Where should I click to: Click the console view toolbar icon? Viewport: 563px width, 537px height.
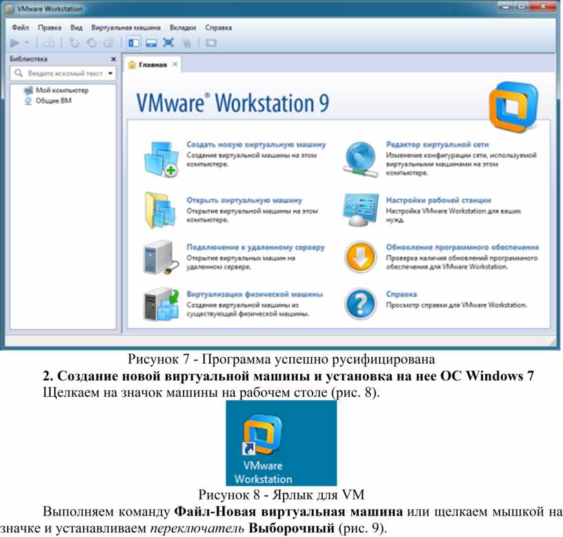(210, 43)
